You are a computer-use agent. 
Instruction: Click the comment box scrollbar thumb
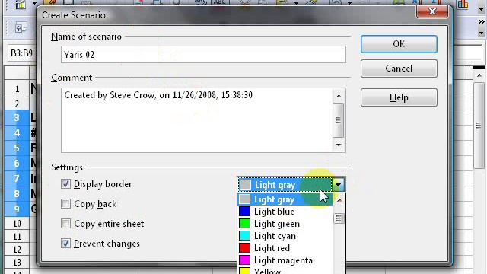(x=338, y=120)
